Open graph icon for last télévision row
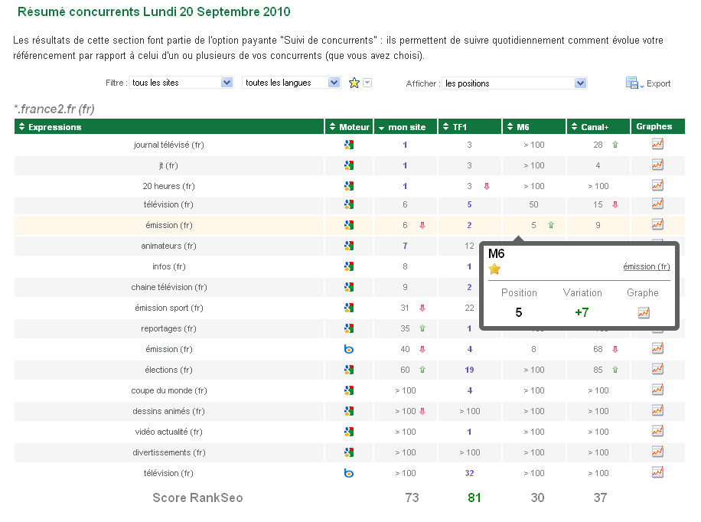Viewport: 701px width, 522px height. (657, 473)
